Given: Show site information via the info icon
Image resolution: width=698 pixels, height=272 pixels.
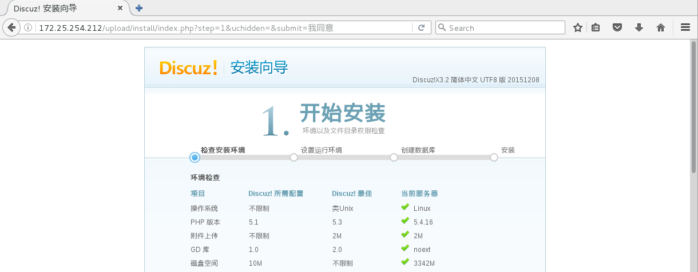Looking at the screenshot, I should pos(28,27).
